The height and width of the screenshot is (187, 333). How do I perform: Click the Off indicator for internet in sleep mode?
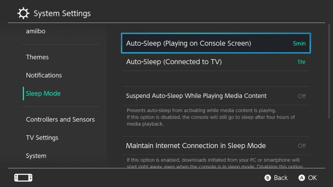302,146
